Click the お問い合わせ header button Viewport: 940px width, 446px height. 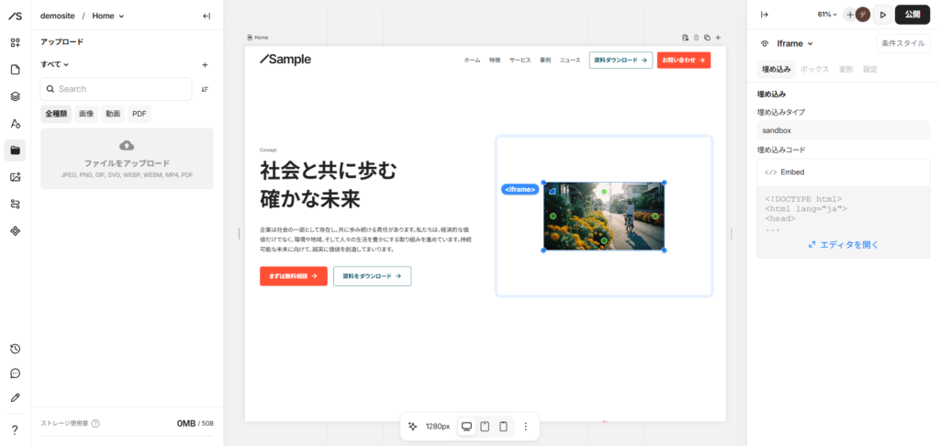[x=683, y=61]
